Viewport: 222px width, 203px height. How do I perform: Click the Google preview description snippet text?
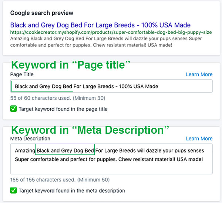click(106, 42)
